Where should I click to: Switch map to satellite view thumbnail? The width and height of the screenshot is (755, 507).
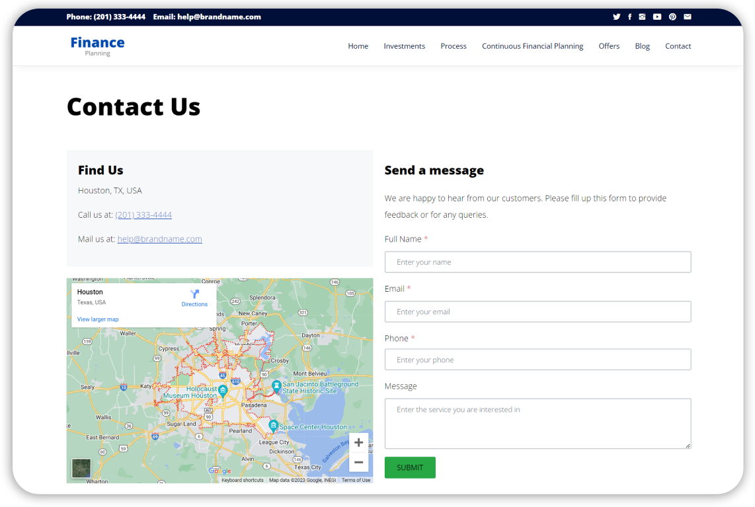[x=81, y=468]
